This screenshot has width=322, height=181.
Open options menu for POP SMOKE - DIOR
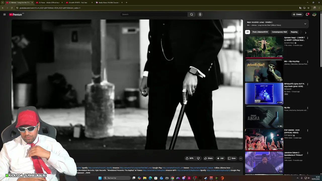307,130
